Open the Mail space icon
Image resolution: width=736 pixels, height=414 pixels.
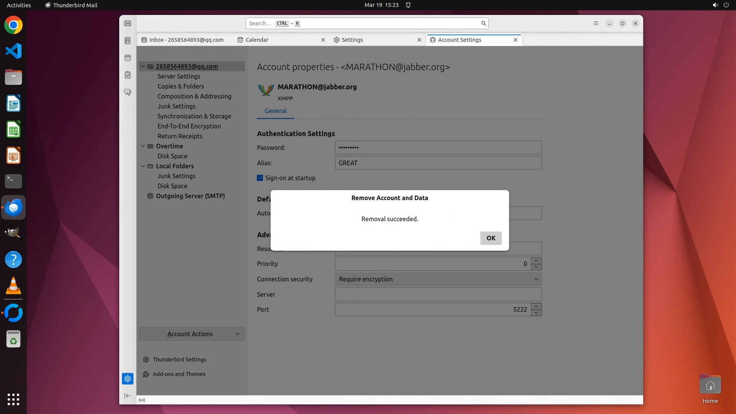(128, 23)
